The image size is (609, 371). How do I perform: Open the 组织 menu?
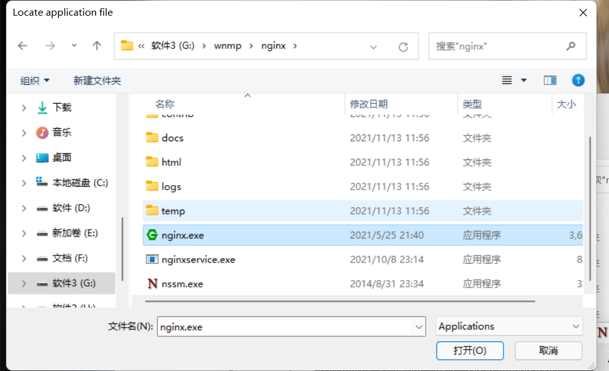pos(35,80)
